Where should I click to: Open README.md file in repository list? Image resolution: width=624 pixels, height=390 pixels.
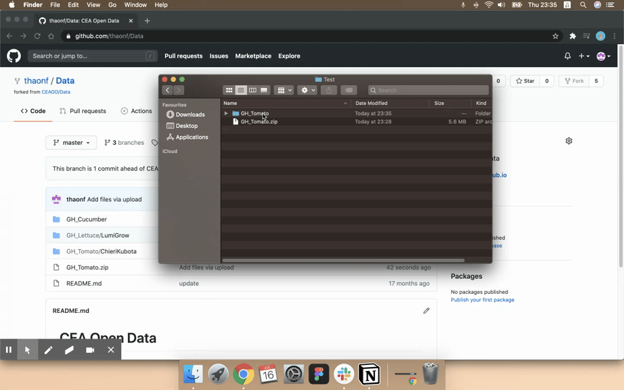coord(84,283)
